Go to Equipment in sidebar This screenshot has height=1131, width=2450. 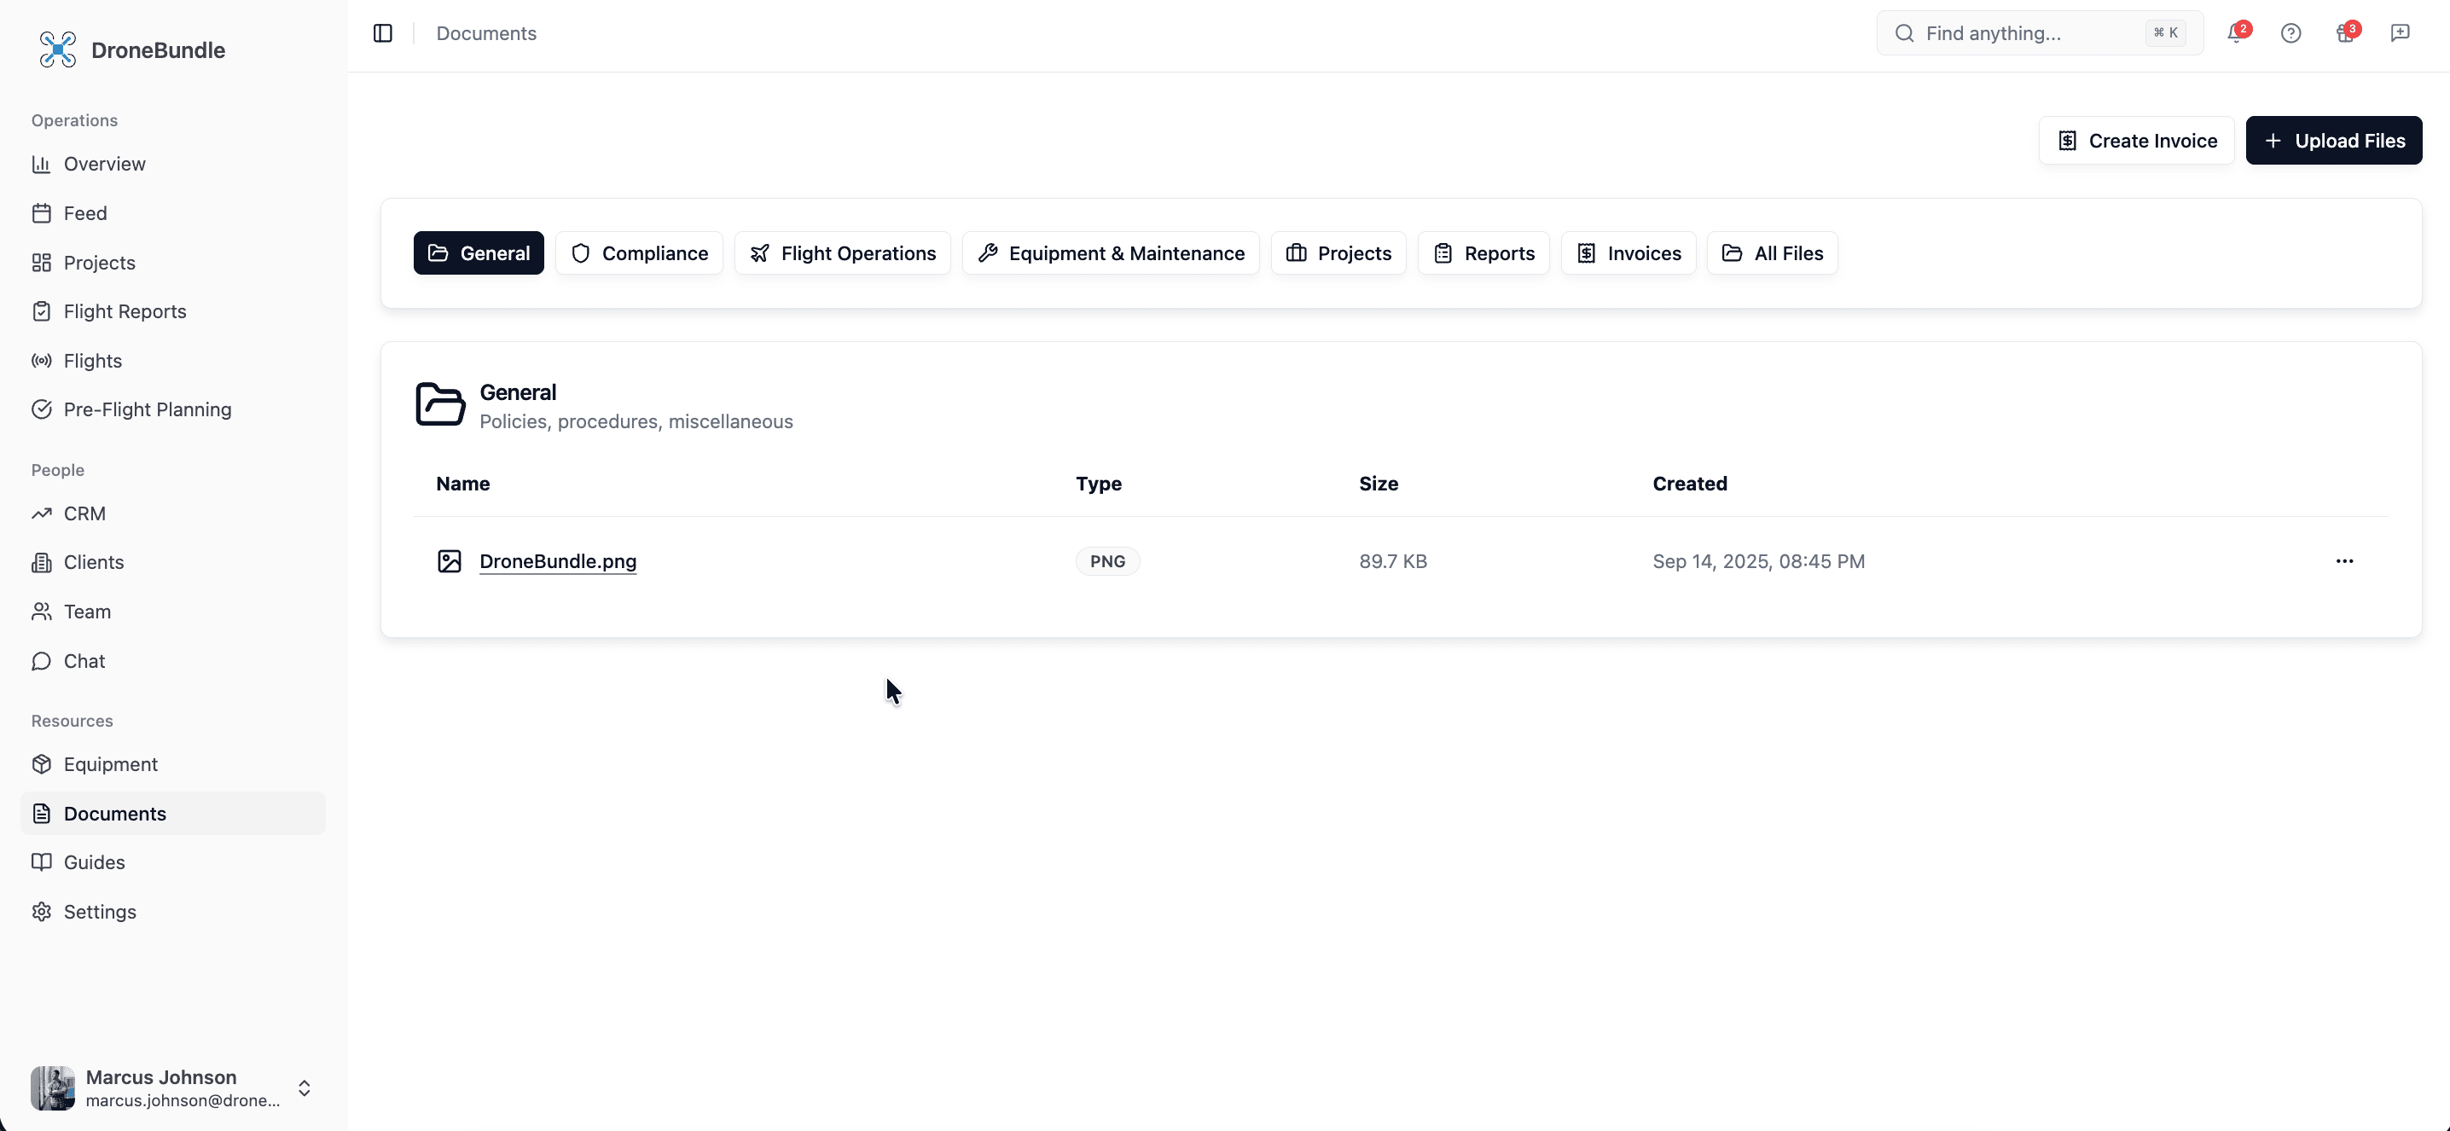(x=110, y=764)
